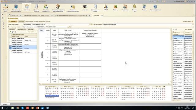Screen dimensions: 196x110
Task: Open Диссертационные советы section
Action: pos(95,8)
